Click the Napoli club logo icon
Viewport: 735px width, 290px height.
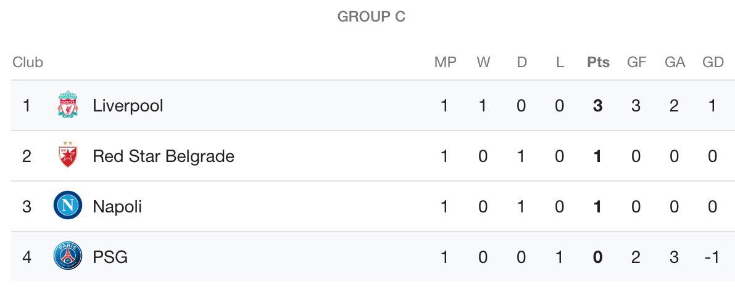coord(68,206)
